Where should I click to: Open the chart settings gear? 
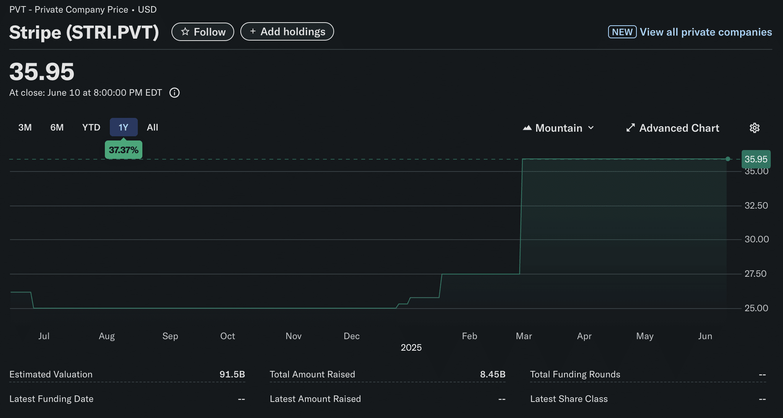point(755,128)
